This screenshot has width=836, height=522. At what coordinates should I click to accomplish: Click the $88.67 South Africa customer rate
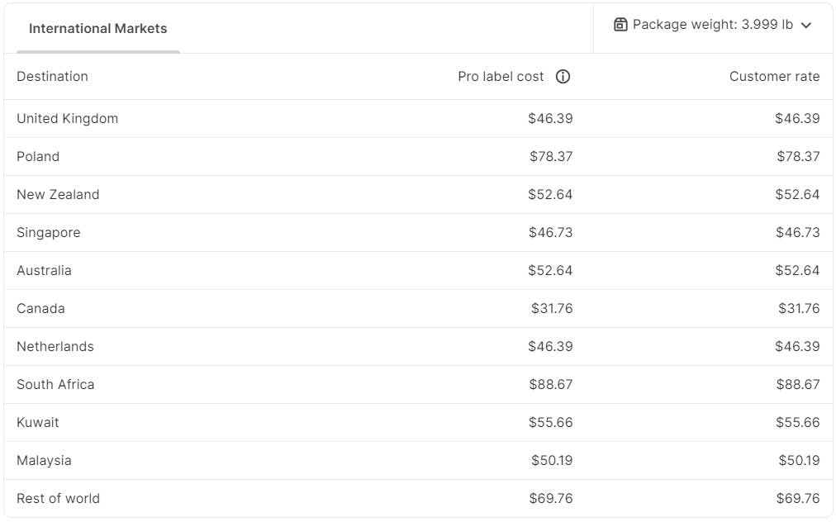797,385
